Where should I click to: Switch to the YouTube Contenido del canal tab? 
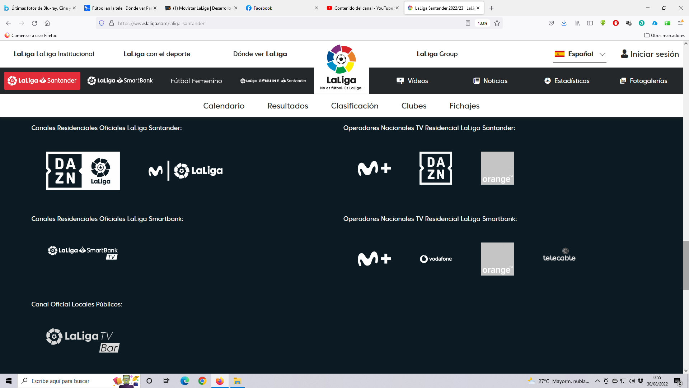click(363, 8)
